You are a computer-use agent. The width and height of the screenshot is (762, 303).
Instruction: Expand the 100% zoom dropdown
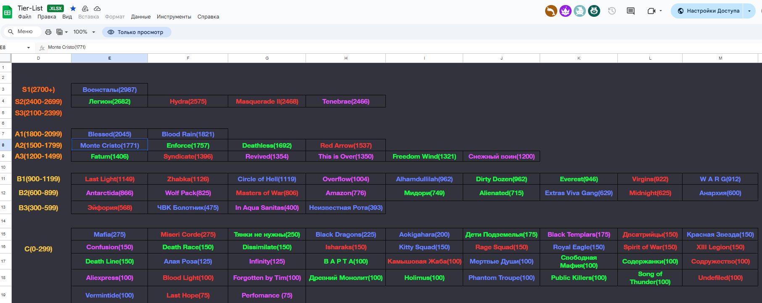point(84,32)
